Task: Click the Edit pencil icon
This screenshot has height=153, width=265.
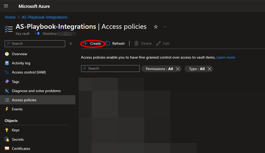Action: [158, 44]
